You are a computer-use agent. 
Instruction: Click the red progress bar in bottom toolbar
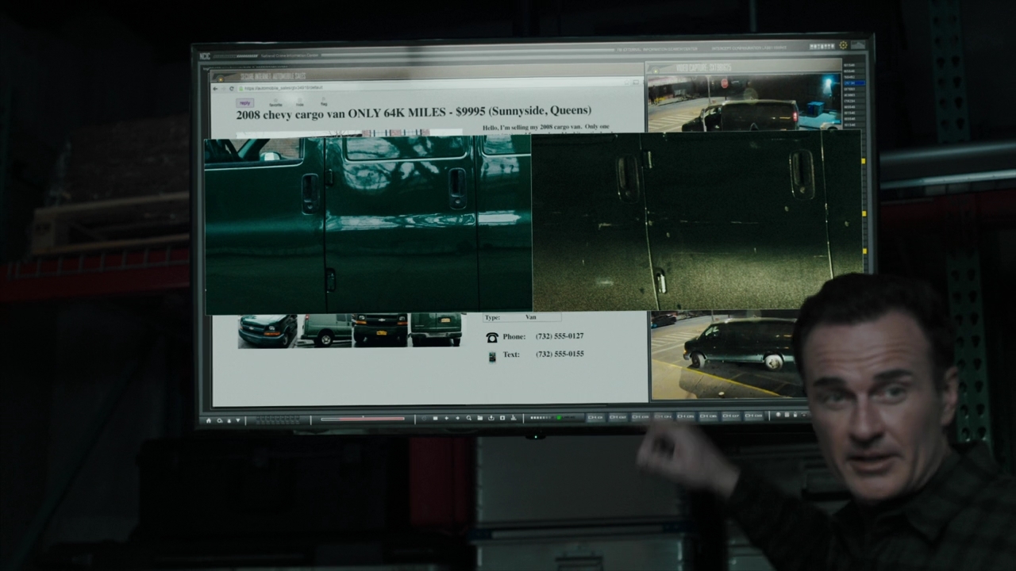pyautogui.click(x=363, y=419)
